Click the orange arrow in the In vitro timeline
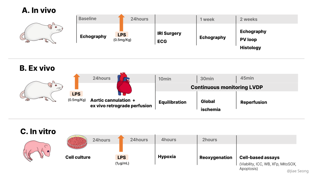310x174 pixels. 121,143
